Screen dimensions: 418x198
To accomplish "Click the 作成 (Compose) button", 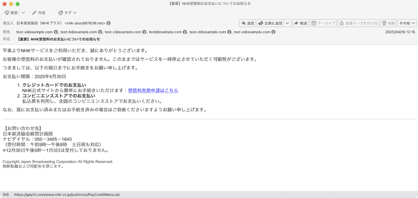I will [39, 13].
